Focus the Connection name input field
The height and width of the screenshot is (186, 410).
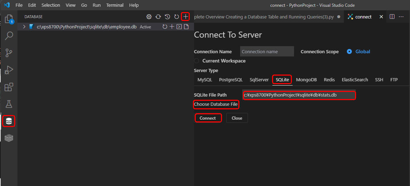[x=267, y=51]
